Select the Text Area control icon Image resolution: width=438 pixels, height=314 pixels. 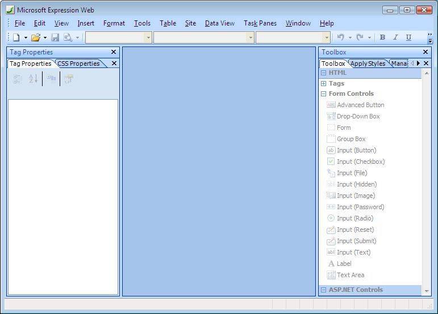[331, 275]
